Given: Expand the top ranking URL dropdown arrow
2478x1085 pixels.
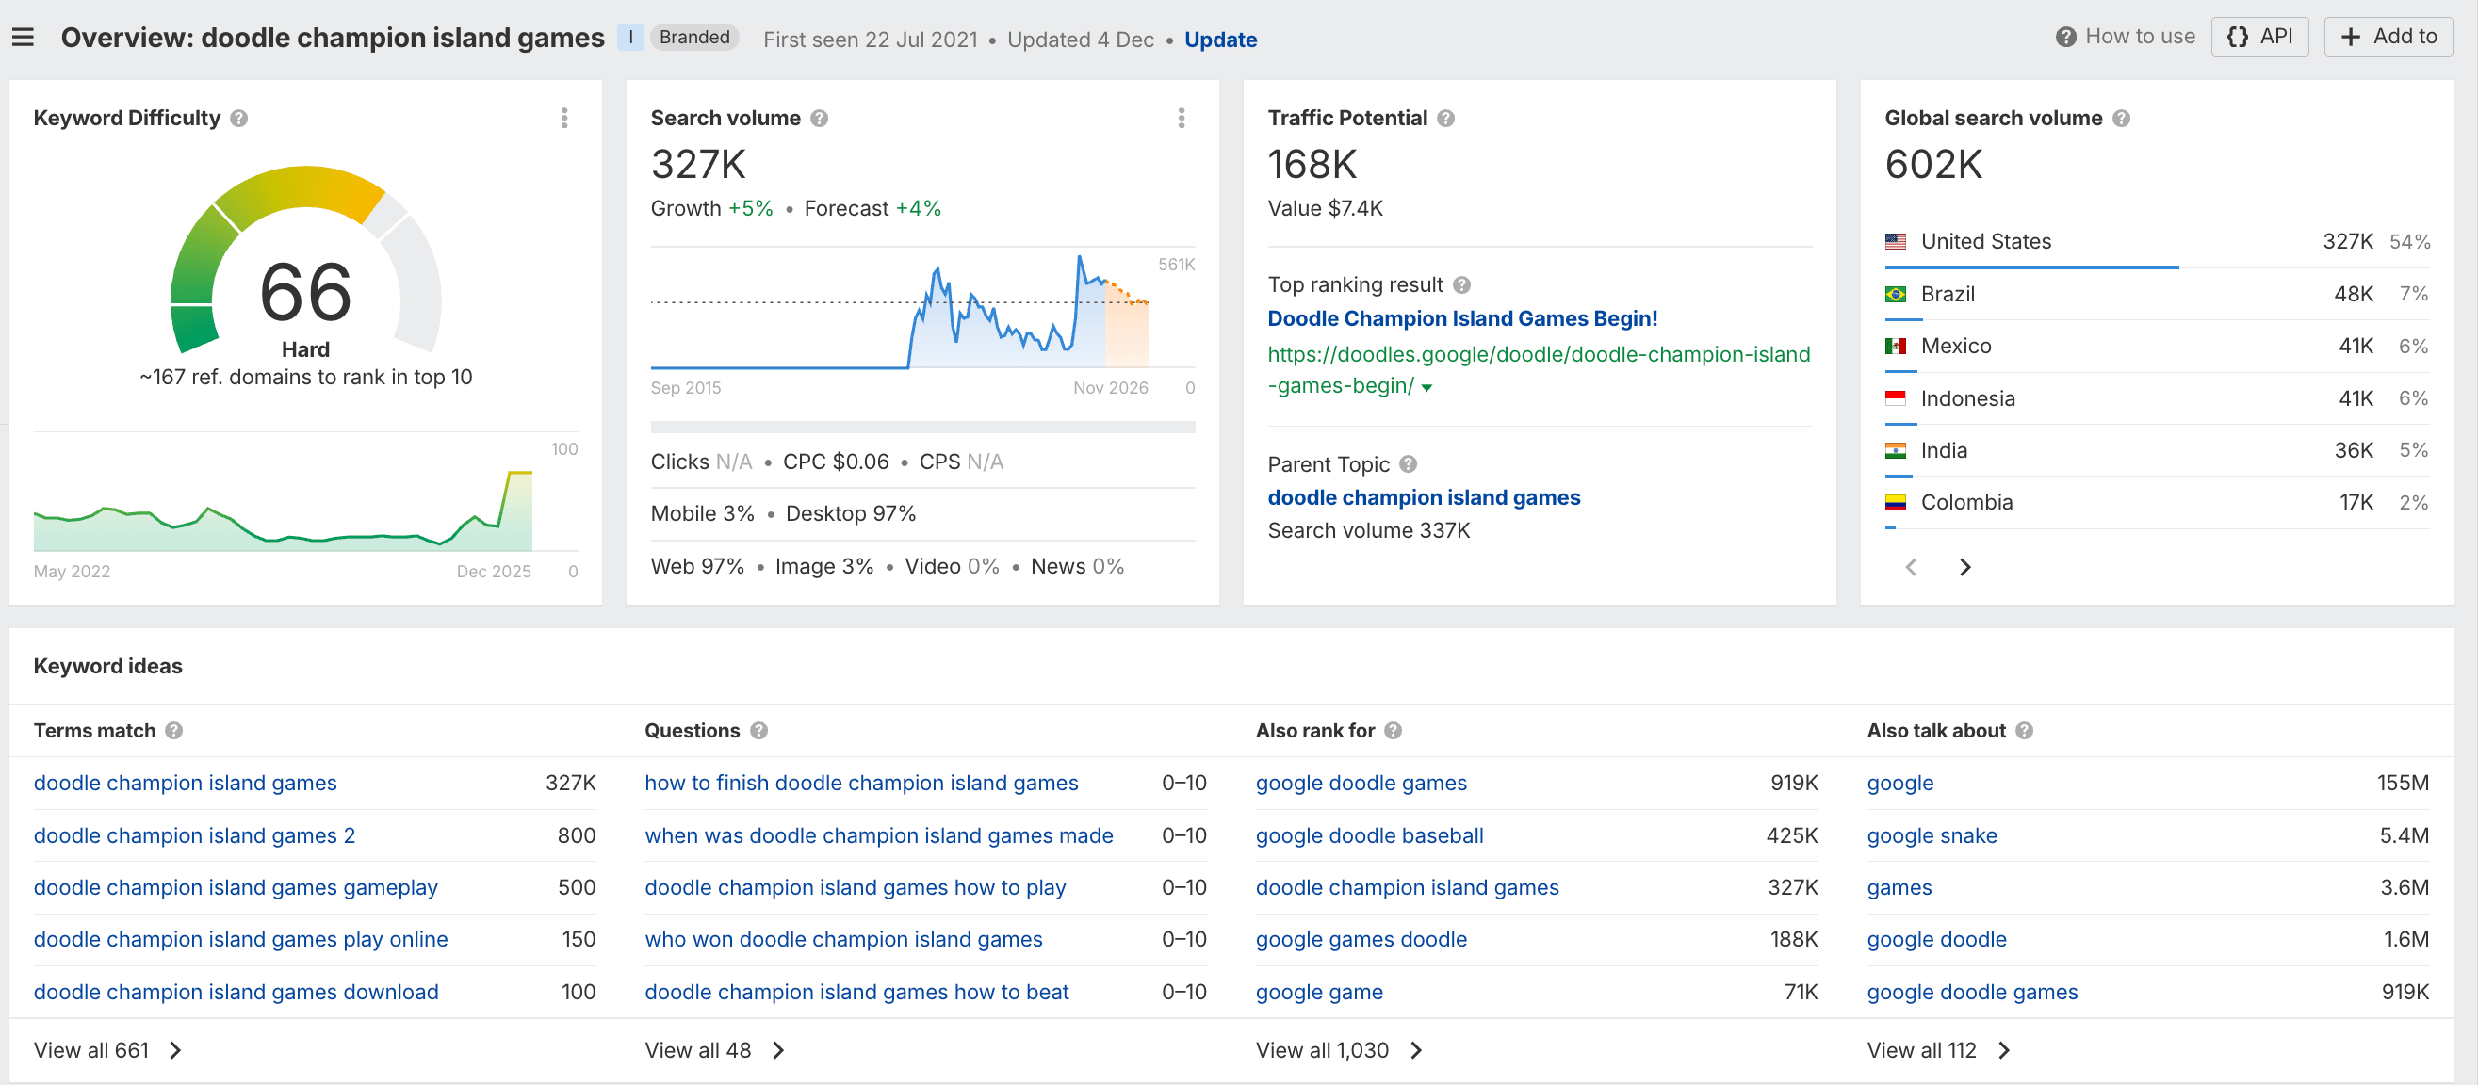Looking at the screenshot, I should (x=1426, y=388).
